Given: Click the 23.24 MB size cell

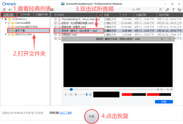Looking at the screenshot, I should [126, 23].
